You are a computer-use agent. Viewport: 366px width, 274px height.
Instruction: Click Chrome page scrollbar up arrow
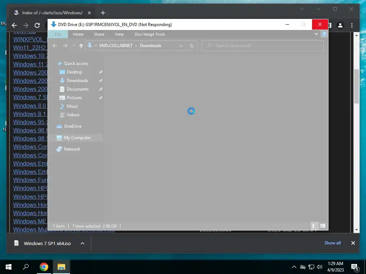tap(356, 35)
